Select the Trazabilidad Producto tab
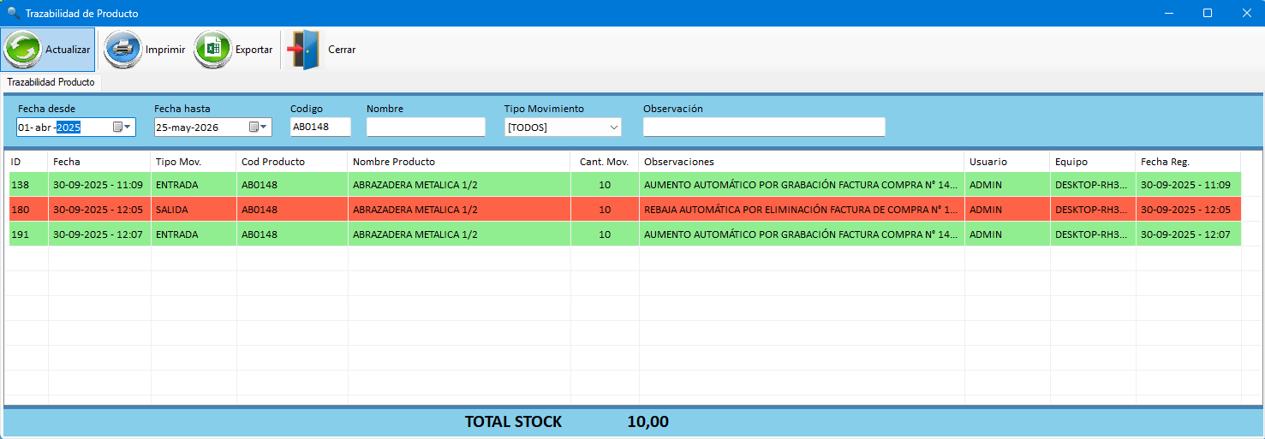The height and width of the screenshot is (439, 1265). tap(51, 82)
